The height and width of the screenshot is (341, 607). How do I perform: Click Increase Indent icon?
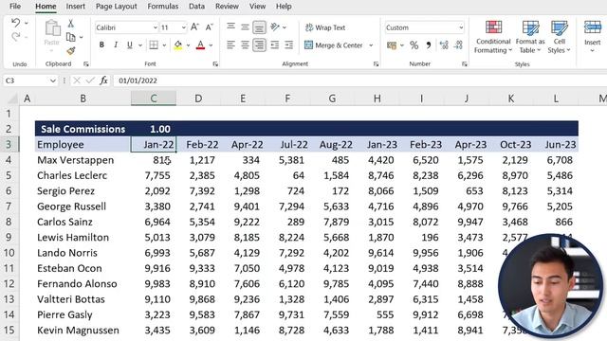click(288, 45)
